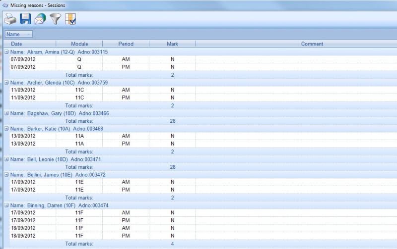Click PM period in Barker, Katie row
The width and height of the screenshot is (397, 249).
(126, 144)
